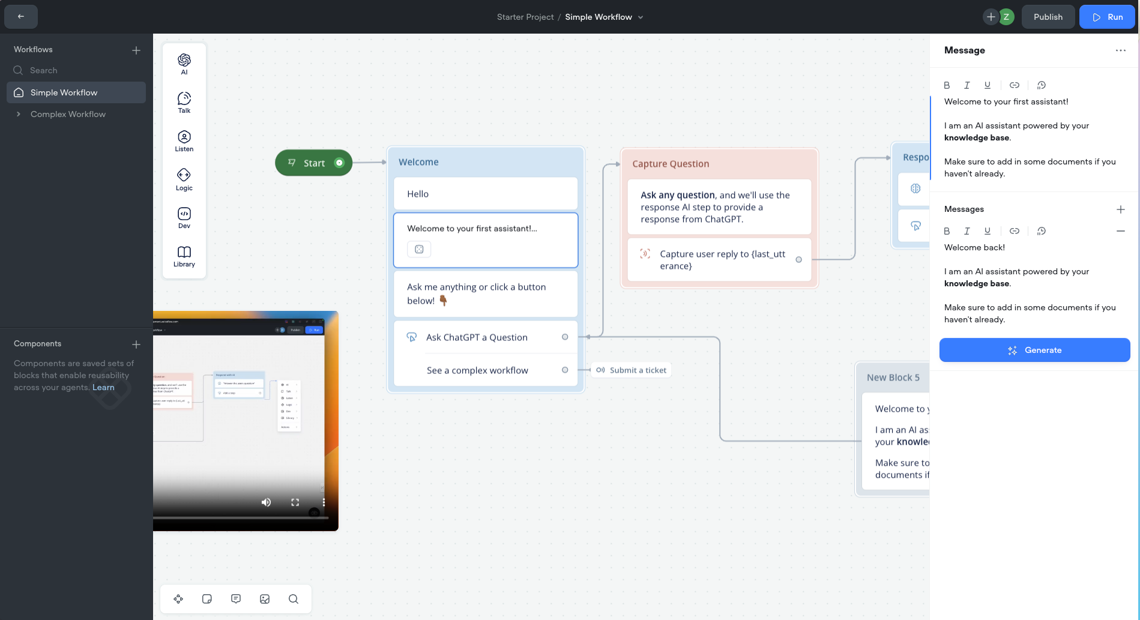Open the Starter Project breadcrumb
Image resolution: width=1140 pixels, height=620 pixels.
pyautogui.click(x=525, y=17)
